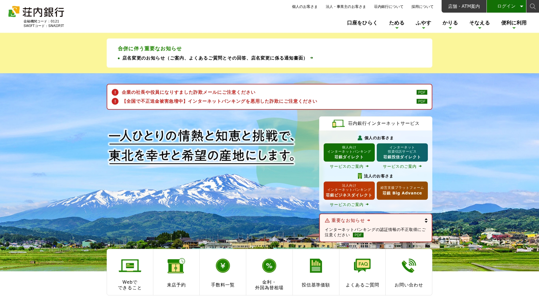Viewport: 539px width, 303px height.
Task: Expand the ログイン dropdown
Action: click(x=506, y=6)
